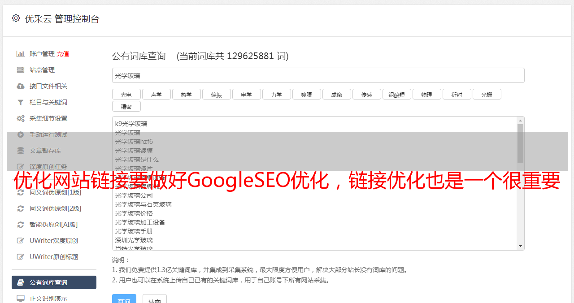This screenshot has height=303, width=574.
Task: Click the results list scrollbar down arrow
Action: tap(520, 246)
